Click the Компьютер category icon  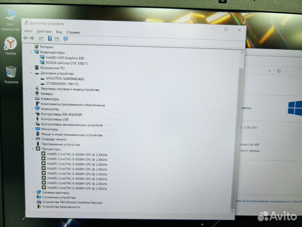tap(38, 108)
